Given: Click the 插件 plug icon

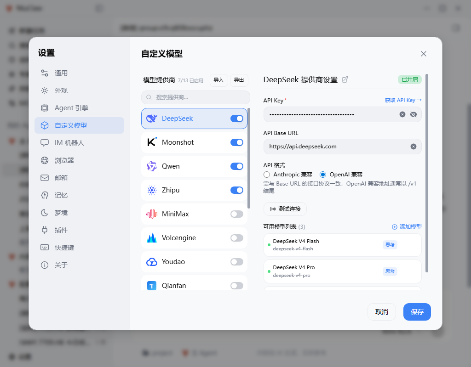Looking at the screenshot, I should [x=45, y=230].
